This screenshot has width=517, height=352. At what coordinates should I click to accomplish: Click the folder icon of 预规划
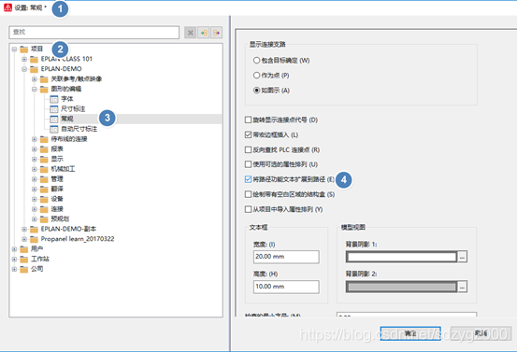pos(44,219)
